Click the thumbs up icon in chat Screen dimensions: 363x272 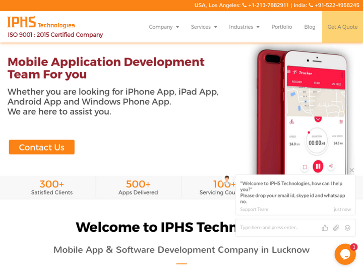click(325, 228)
